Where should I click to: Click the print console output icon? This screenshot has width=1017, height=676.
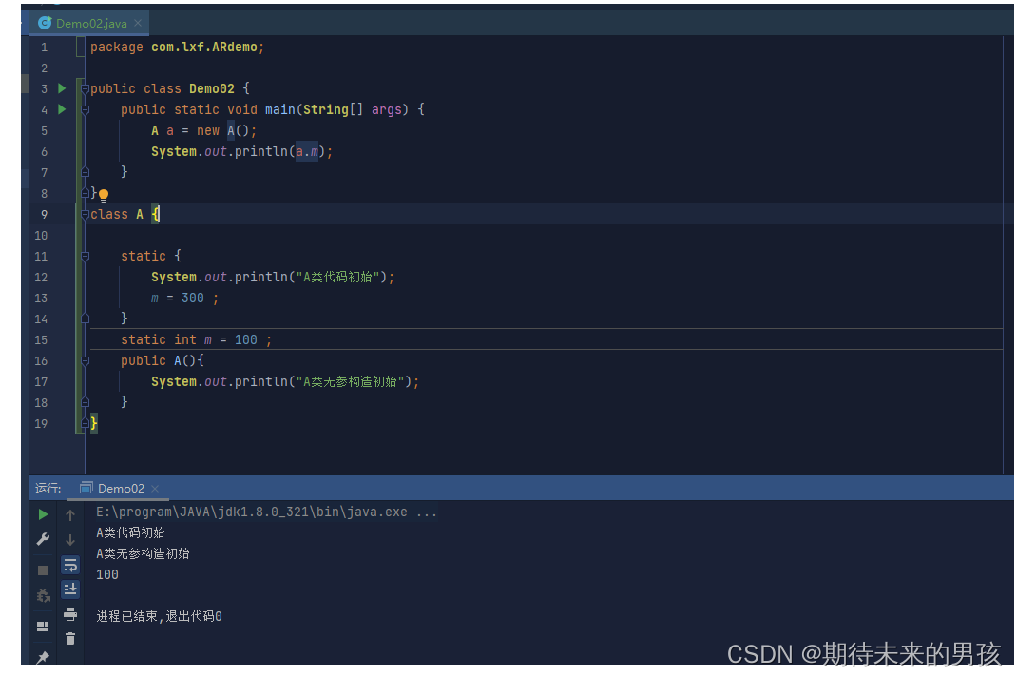tap(70, 614)
